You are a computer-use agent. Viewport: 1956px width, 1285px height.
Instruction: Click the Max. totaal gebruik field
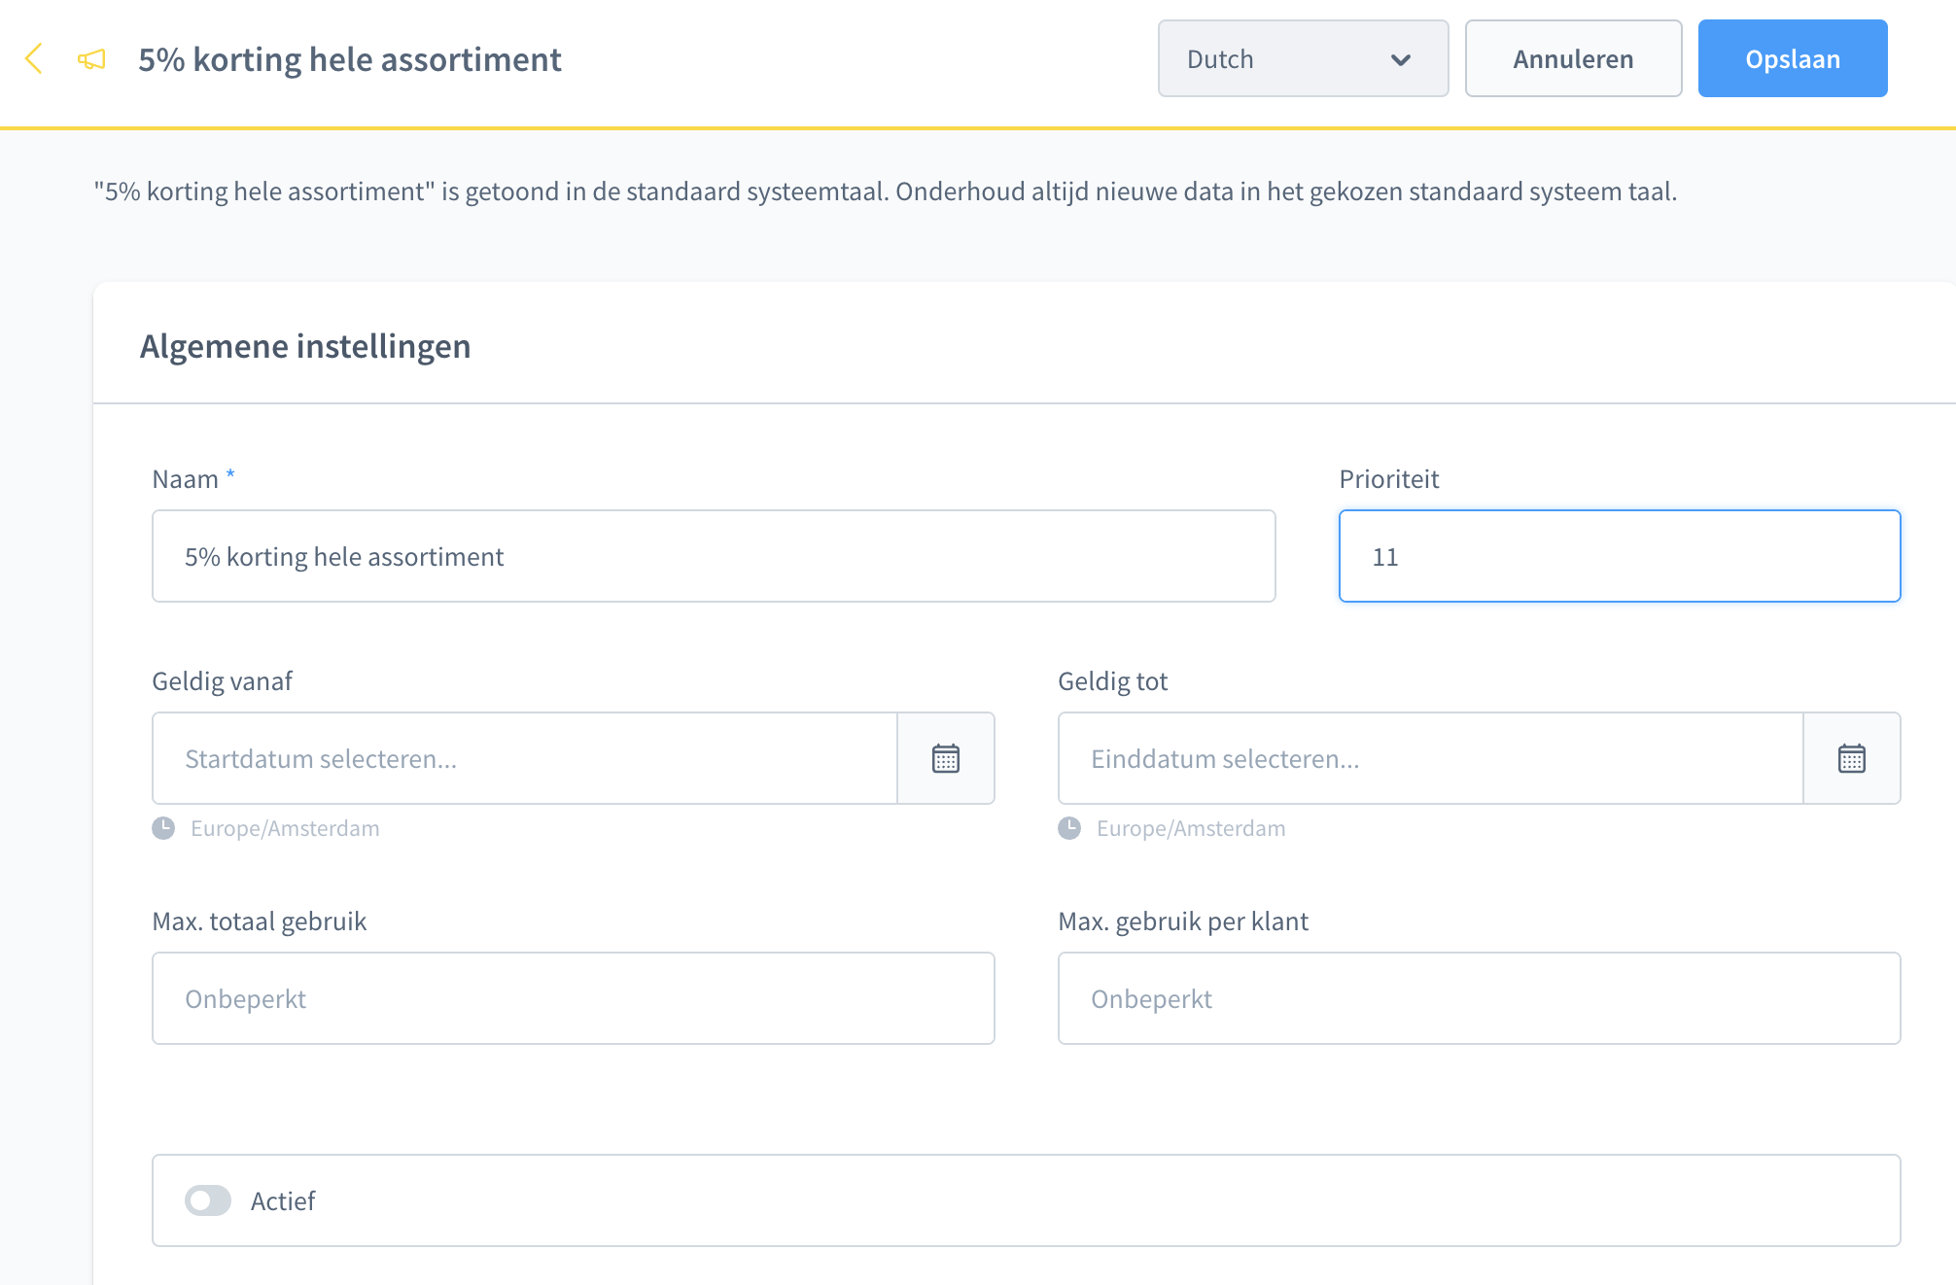click(573, 998)
